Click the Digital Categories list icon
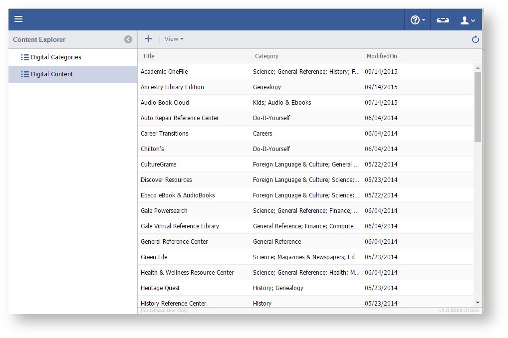The image size is (508, 338). point(24,57)
